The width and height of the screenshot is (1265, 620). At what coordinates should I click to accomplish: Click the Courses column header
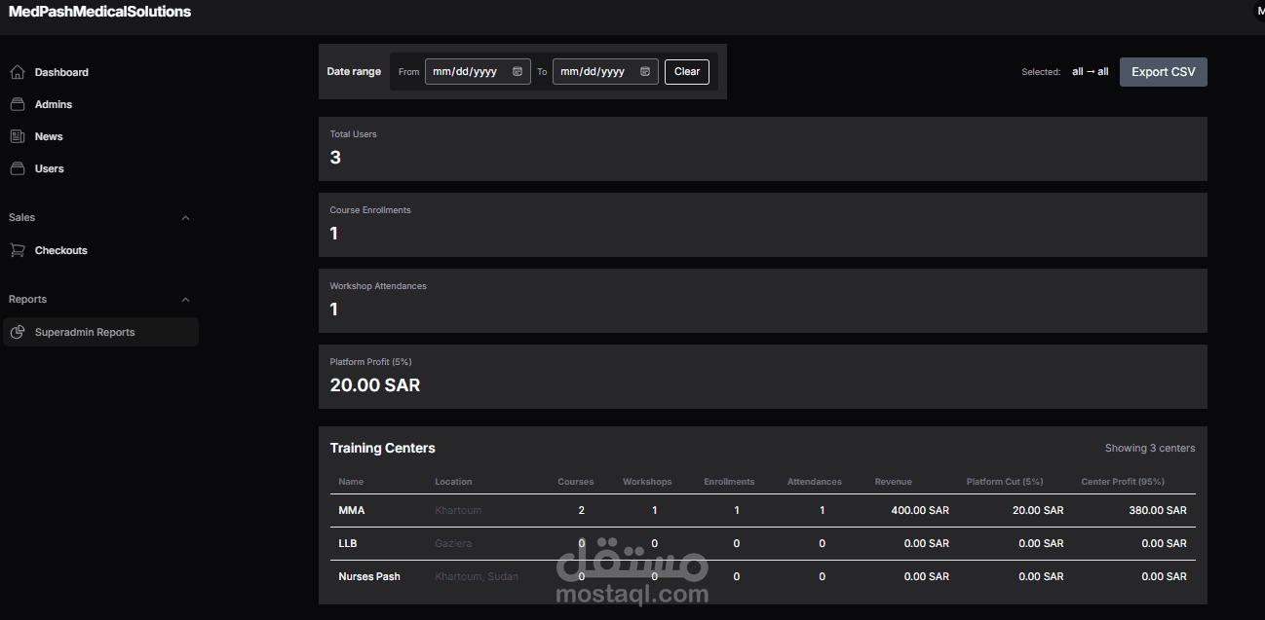575,482
